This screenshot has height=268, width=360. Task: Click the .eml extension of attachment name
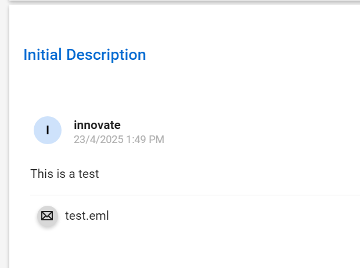click(97, 216)
